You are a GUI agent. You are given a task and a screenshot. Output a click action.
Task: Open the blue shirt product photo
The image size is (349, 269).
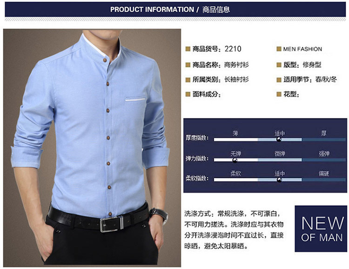(92, 148)
